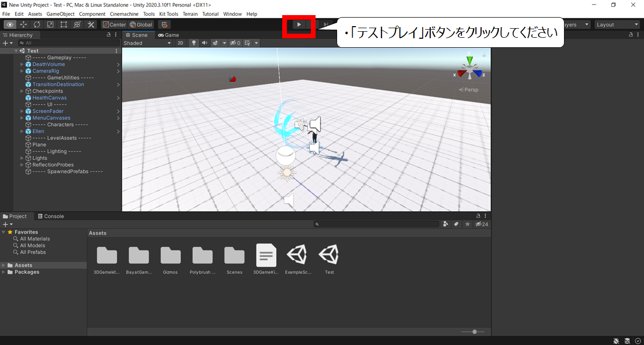644x345 pixels.
Task: Open the custom editor tools
Action: click(x=91, y=25)
